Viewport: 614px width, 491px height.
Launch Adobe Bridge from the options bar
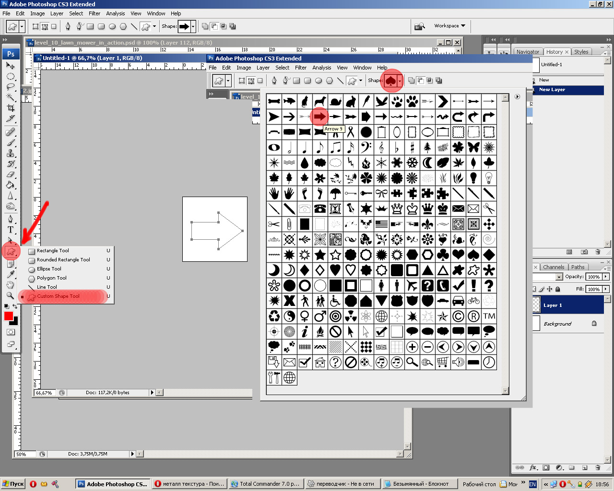420,26
